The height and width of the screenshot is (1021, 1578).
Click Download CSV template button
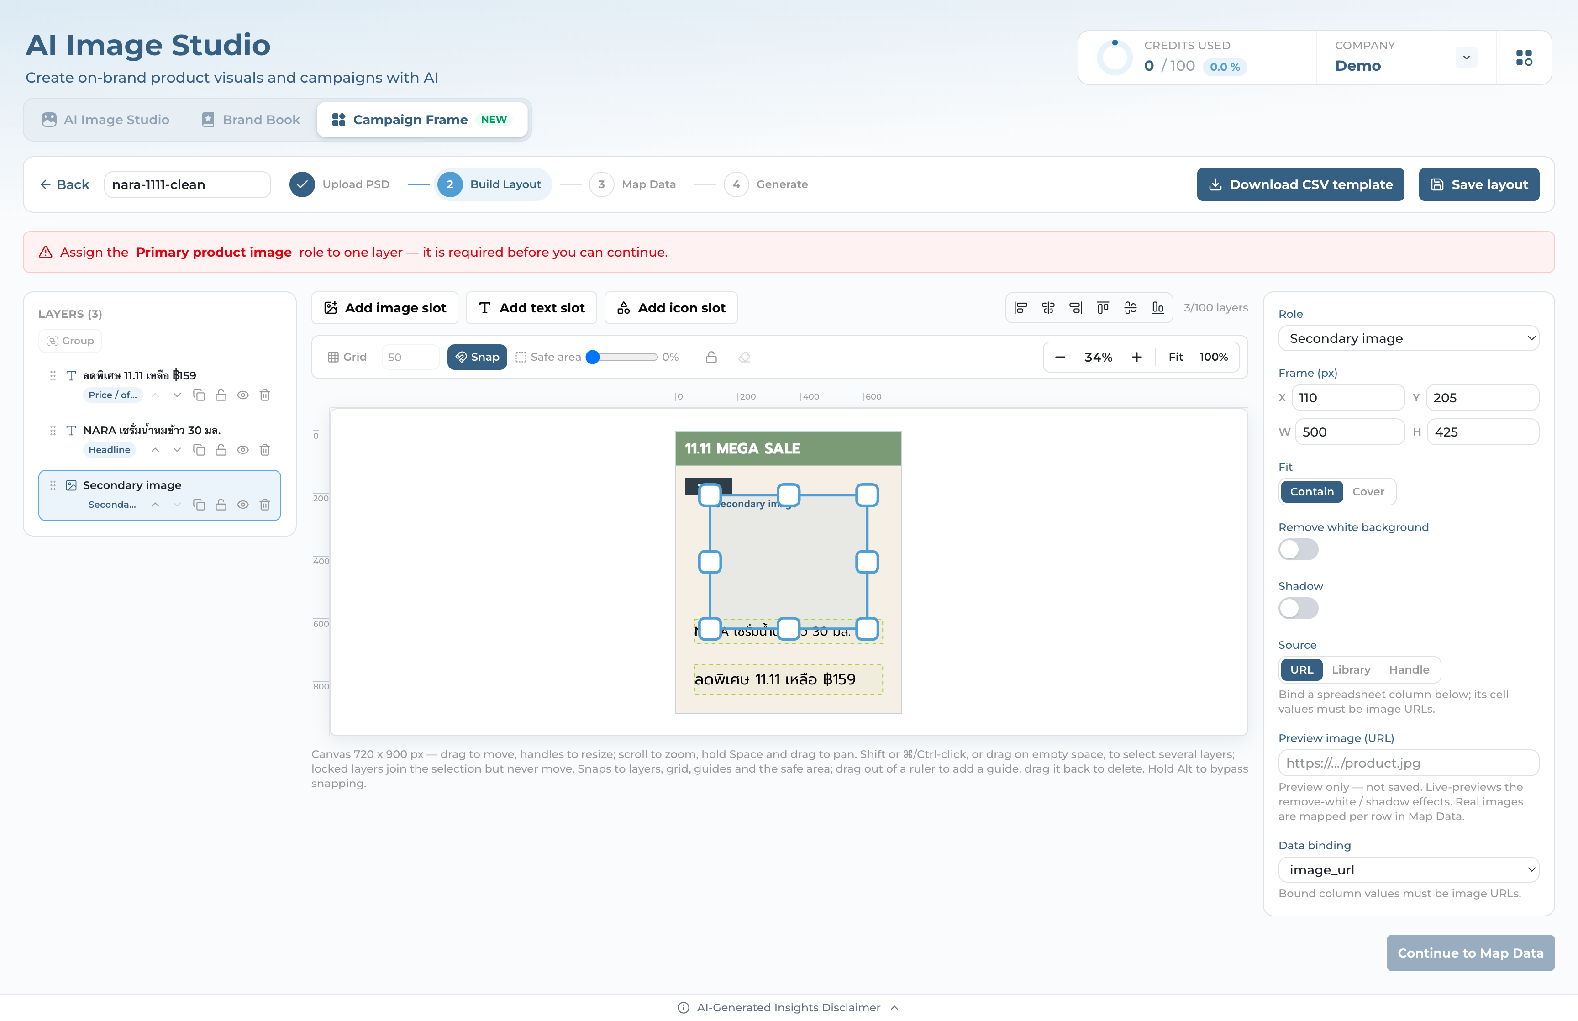click(x=1299, y=184)
